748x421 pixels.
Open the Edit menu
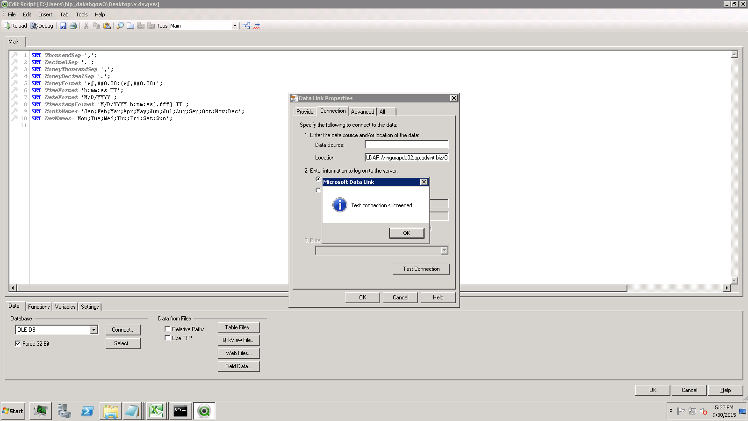pyautogui.click(x=27, y=15)
